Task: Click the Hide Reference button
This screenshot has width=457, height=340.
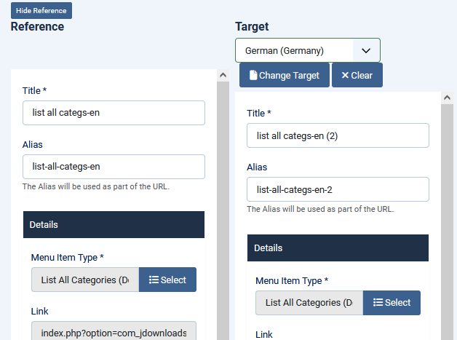Action: pos(41,11)
